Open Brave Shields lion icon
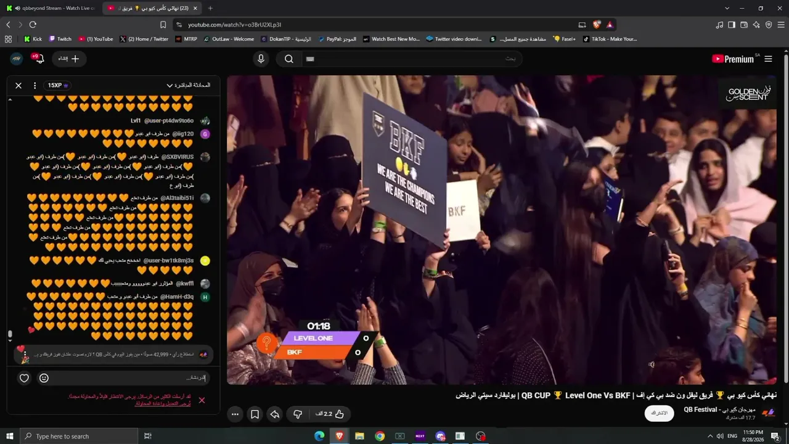The height and width of the screenshot is (444, 789). [597, 25]
